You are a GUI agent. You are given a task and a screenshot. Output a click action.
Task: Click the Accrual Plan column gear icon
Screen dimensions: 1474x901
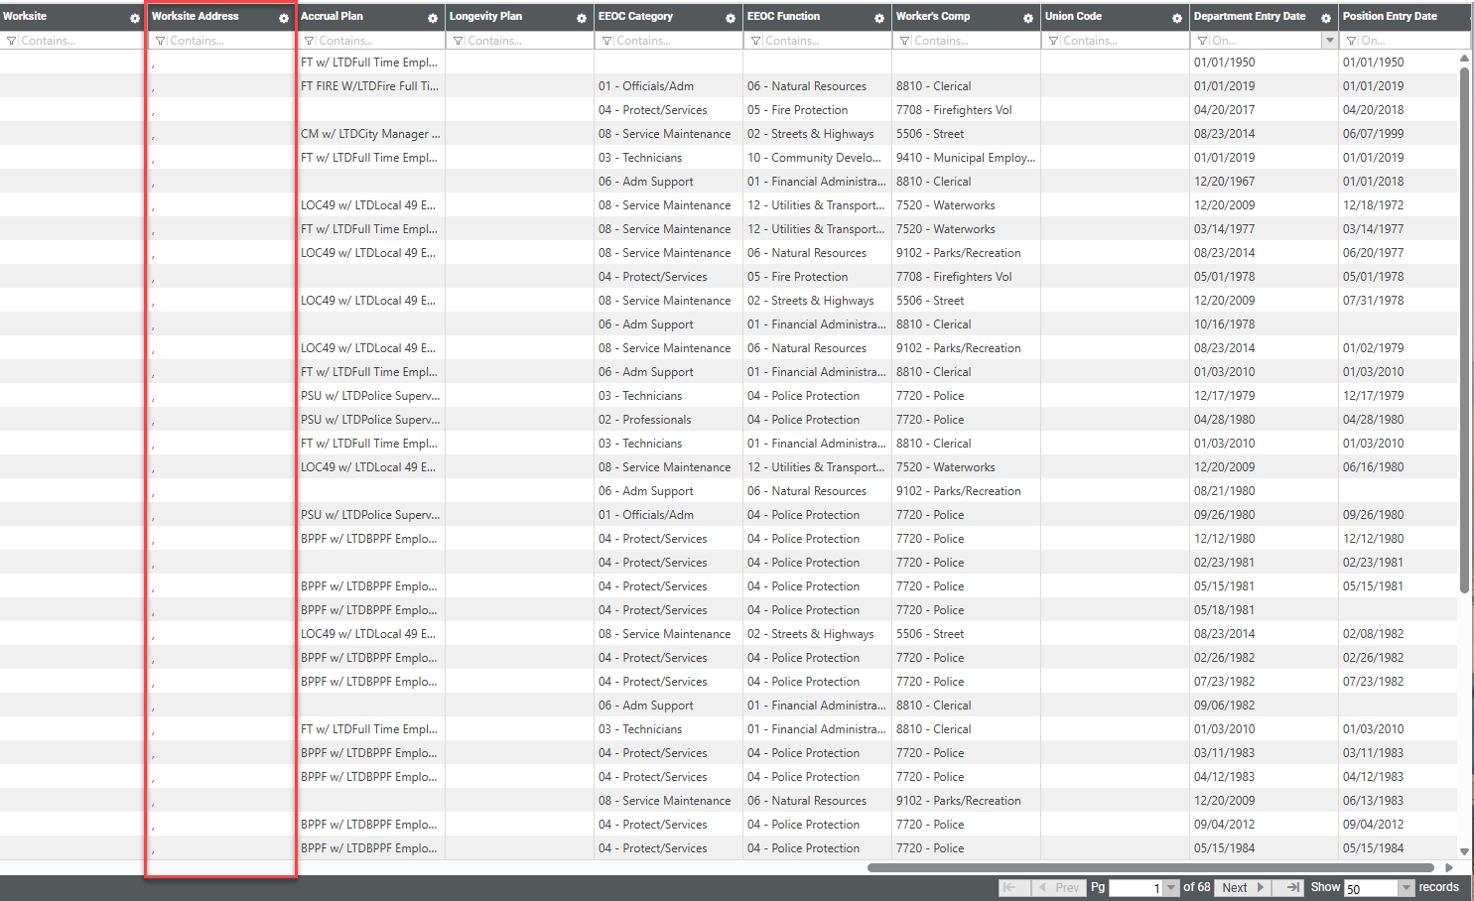click(433, 18)
